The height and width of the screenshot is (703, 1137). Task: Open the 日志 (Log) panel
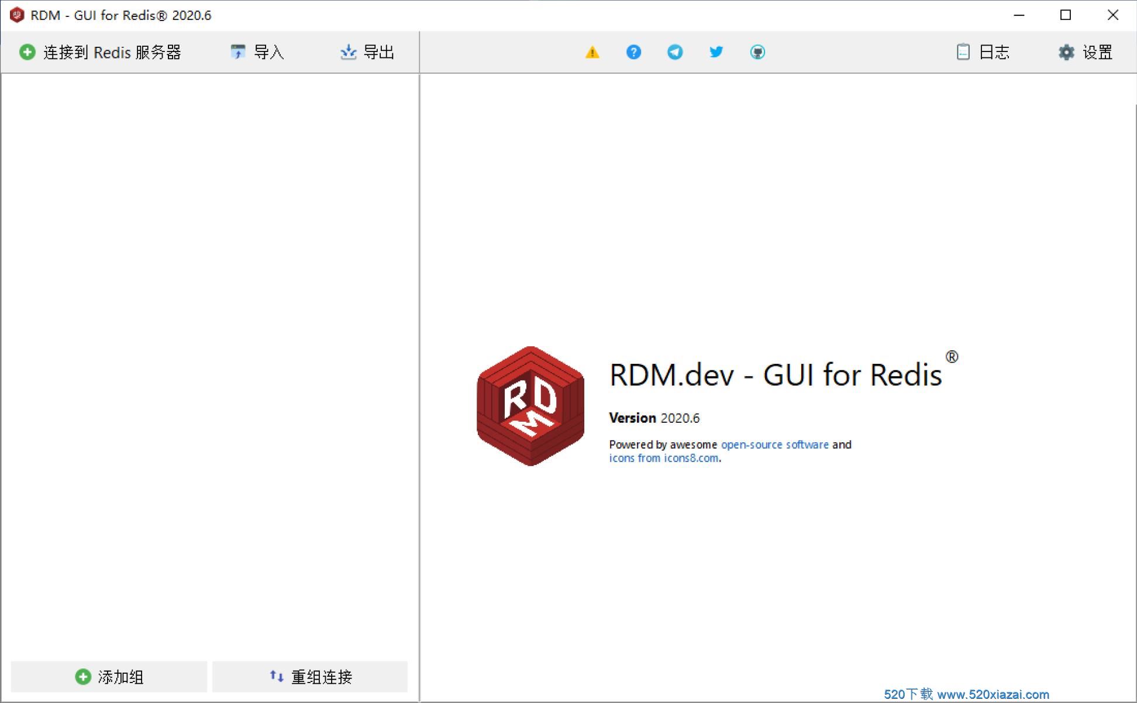coord(983,52)
